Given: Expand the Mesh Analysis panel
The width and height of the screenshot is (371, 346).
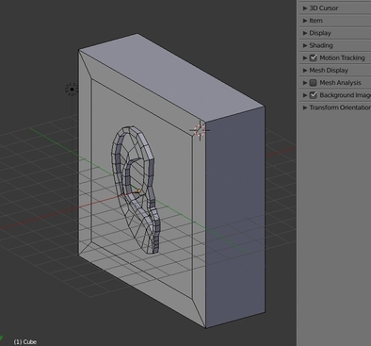Looking at the screenshot, I should pos(305,83).
